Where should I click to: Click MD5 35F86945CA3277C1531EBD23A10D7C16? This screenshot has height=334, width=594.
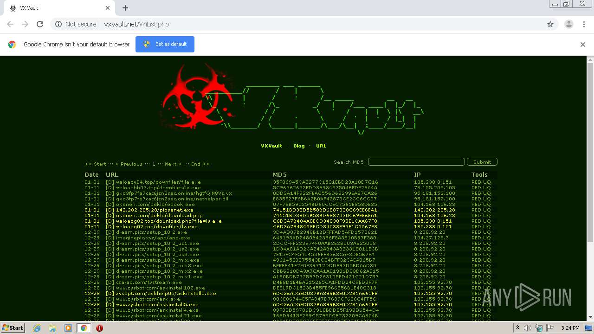point(325,182)
